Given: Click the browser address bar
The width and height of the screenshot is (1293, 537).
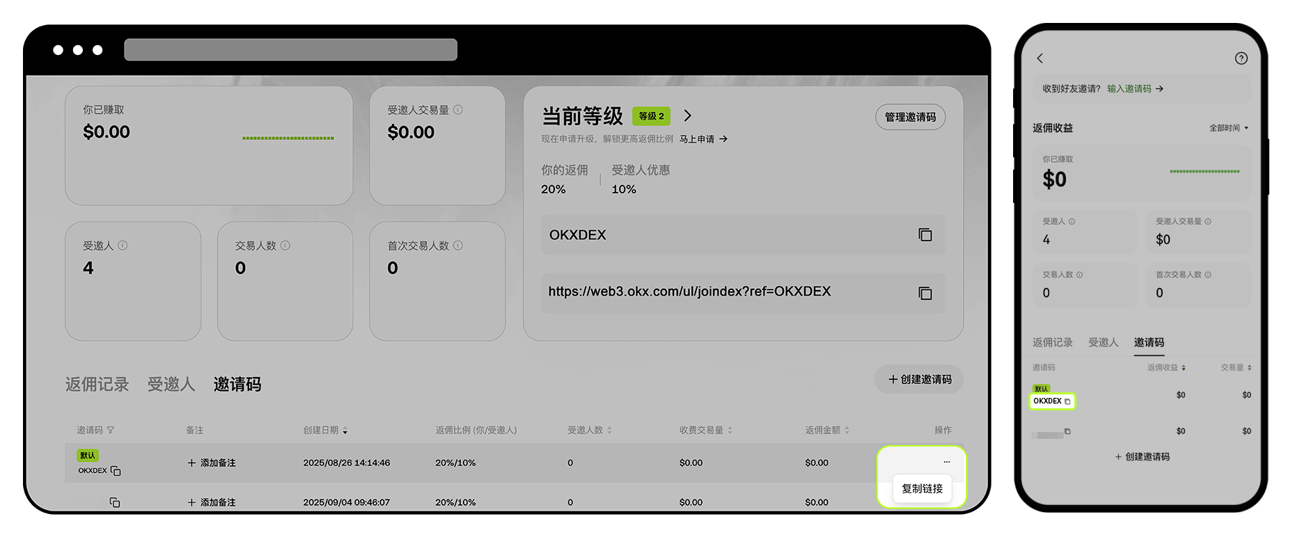Looking at the screenshot, I should (290, 50).
